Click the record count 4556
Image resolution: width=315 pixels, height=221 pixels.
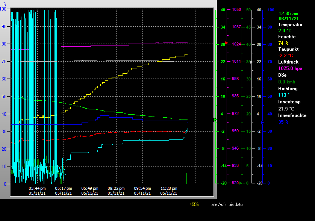click(194, 204)
